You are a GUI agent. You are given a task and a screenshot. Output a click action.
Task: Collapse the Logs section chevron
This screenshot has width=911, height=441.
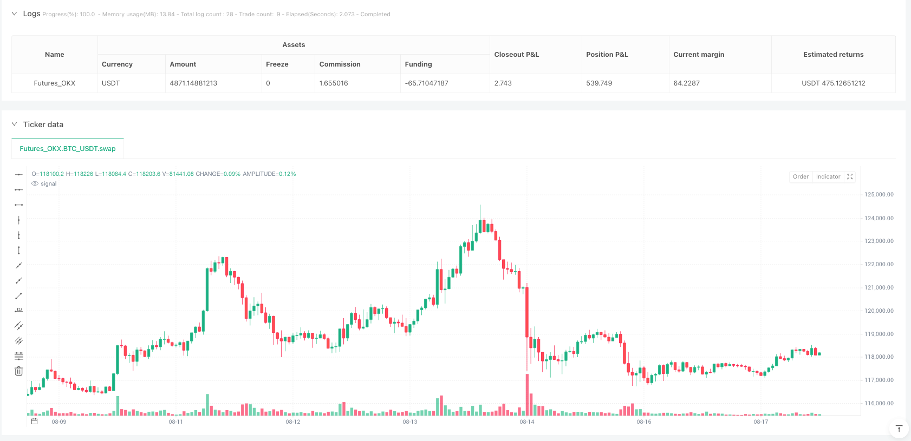click(14, 14)
